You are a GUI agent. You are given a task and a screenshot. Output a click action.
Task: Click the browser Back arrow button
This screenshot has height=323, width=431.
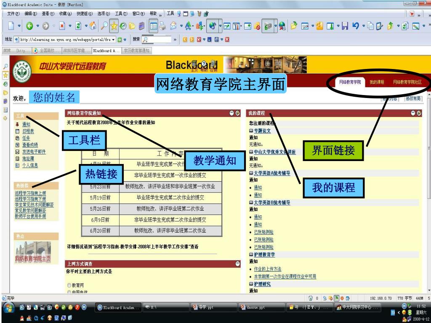[29, 26]
